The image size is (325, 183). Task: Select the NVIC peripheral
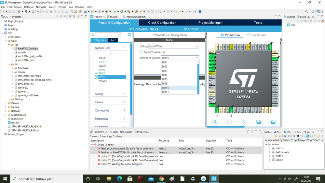point(102,69)
